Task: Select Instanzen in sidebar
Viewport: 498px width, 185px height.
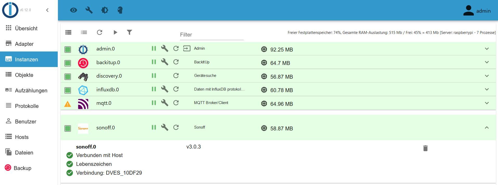Action: 29,59
